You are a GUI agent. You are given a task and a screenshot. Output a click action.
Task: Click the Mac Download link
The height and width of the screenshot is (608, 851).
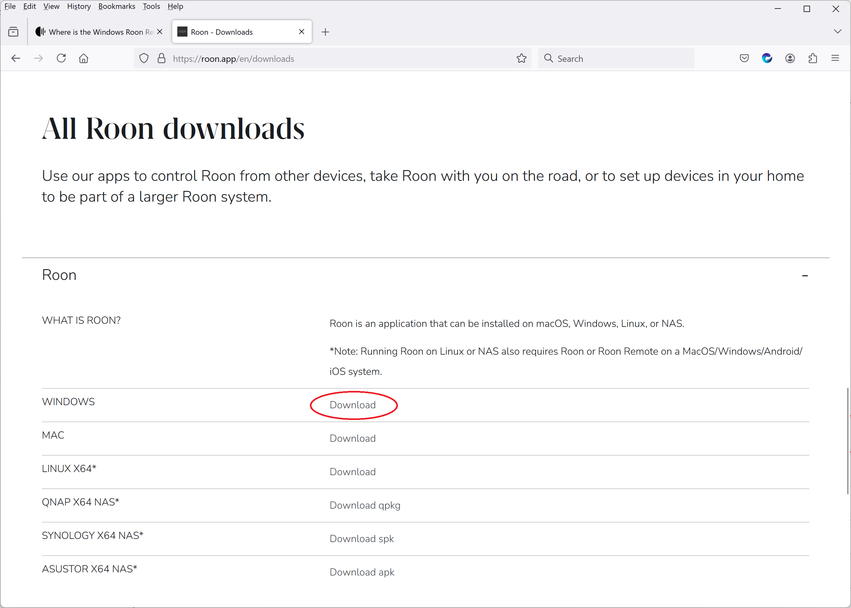pyautogui.click(x=352, y=438)
